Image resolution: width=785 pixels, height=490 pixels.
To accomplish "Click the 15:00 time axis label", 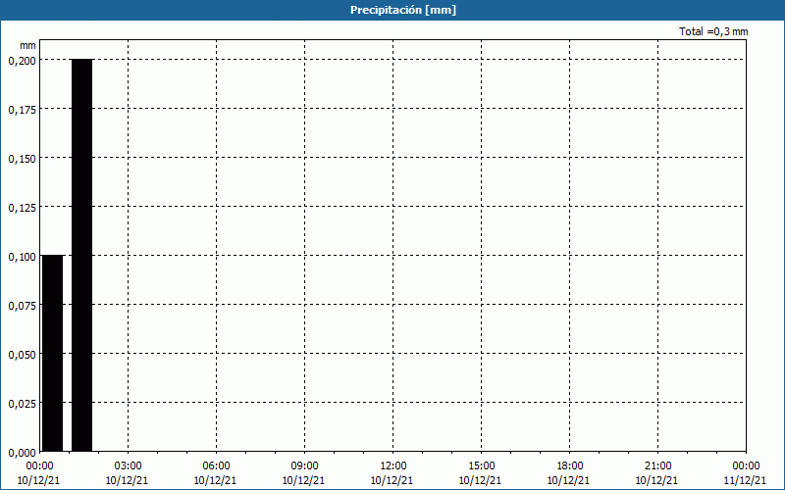I will coord(481,465).
